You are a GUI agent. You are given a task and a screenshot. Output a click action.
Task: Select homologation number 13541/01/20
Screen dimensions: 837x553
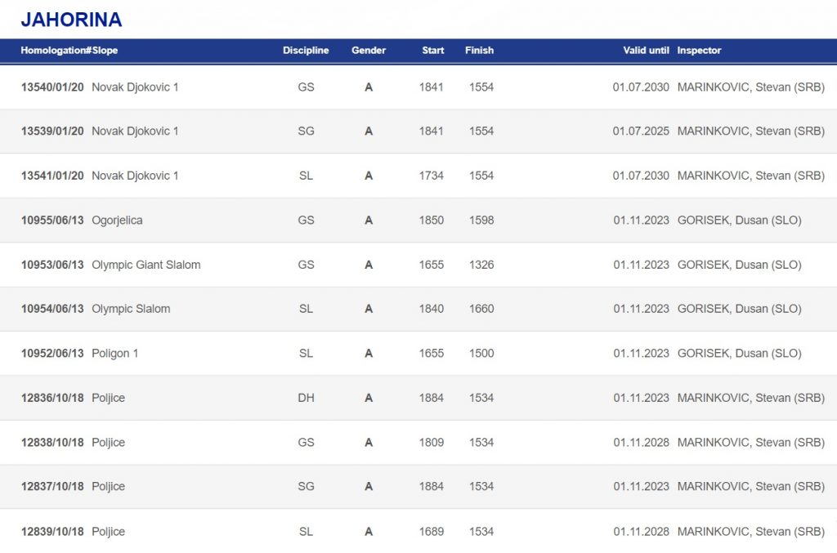pos(52,176)
